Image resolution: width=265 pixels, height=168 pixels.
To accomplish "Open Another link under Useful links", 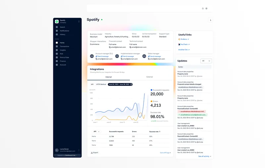I will (x=184, y=50).
